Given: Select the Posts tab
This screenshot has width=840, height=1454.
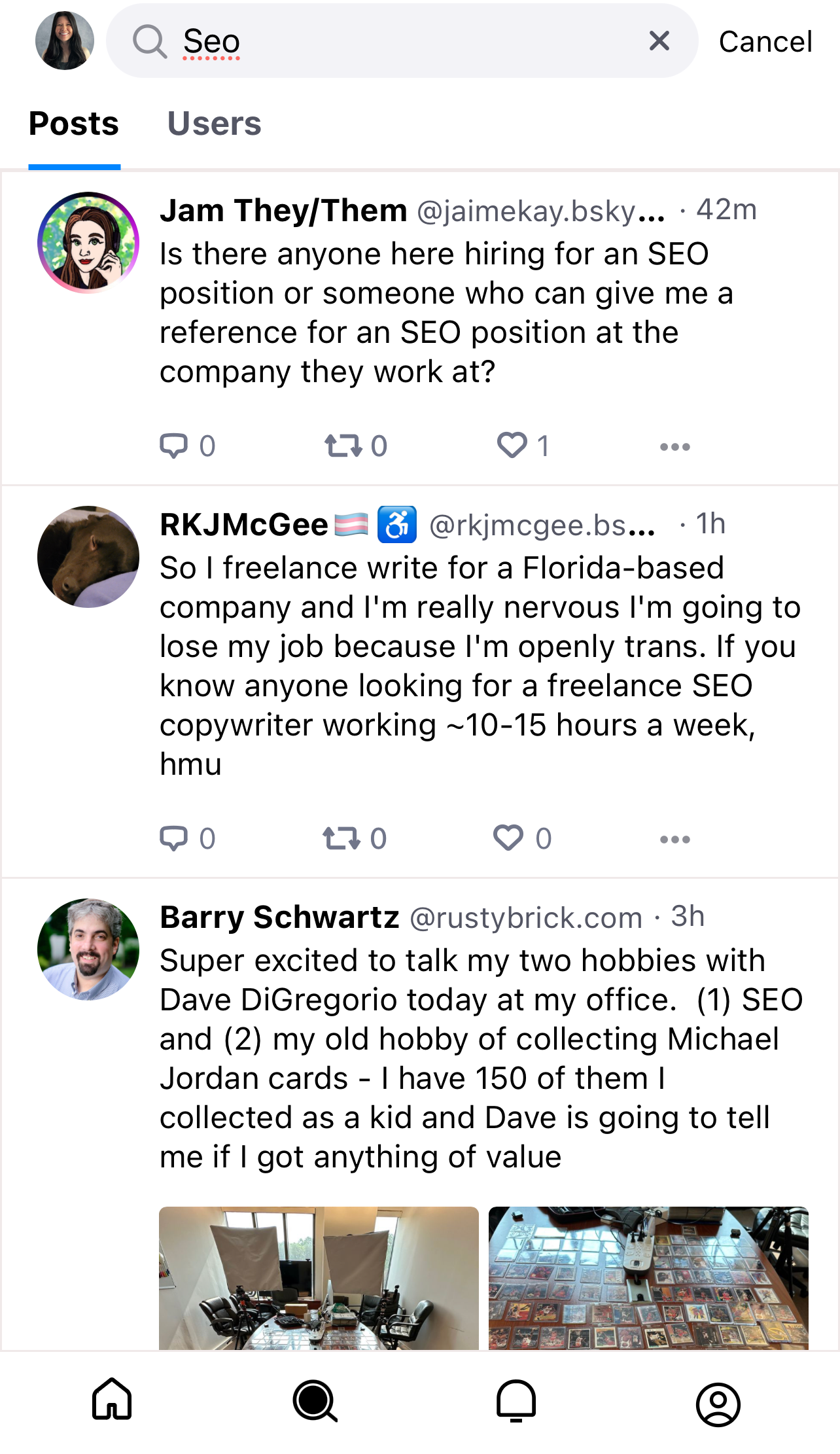Looking at the screenshot, I should [74, 124].
